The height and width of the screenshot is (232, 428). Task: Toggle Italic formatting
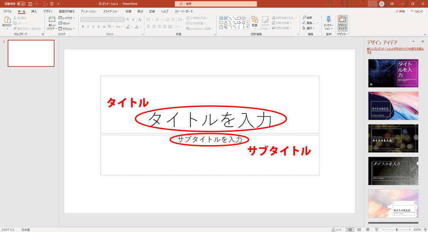pyautogui.click(x=88, y=27)
